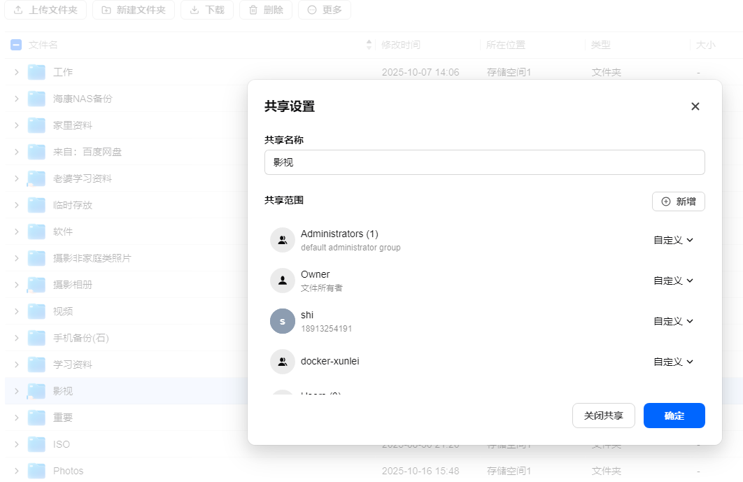This screenshot has height=482, width=743.
Task: Click the docker-xunlei group avatar icon
Action: [283, 362]
